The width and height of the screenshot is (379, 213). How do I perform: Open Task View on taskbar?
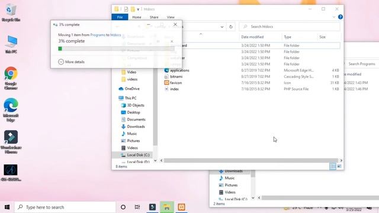coord(137,207)
